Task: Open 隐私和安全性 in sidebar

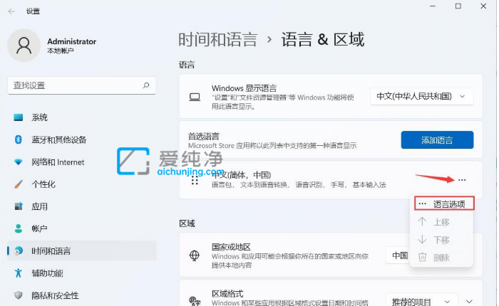Action: click(82, 295)
